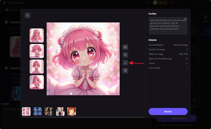Click the trash delete icon beside the image
This screenshot has height=129, width=211.
125,70
